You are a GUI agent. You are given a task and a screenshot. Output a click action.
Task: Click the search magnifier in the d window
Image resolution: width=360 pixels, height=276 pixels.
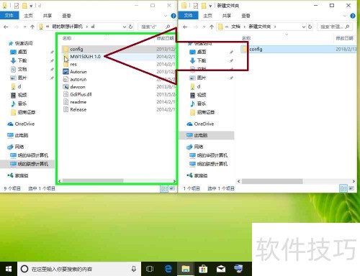click(168, 27)
